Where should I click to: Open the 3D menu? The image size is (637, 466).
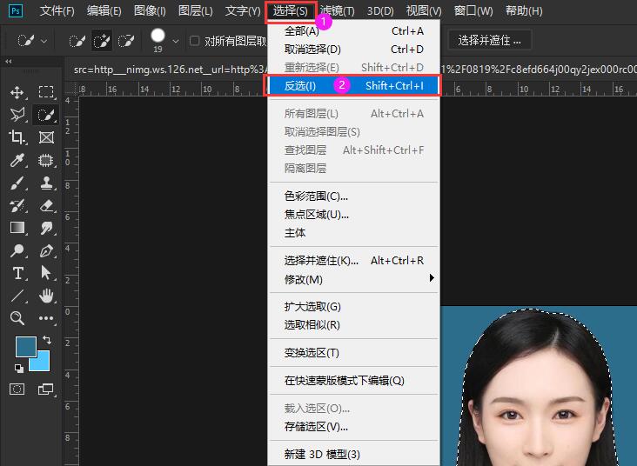coord(380,10)
